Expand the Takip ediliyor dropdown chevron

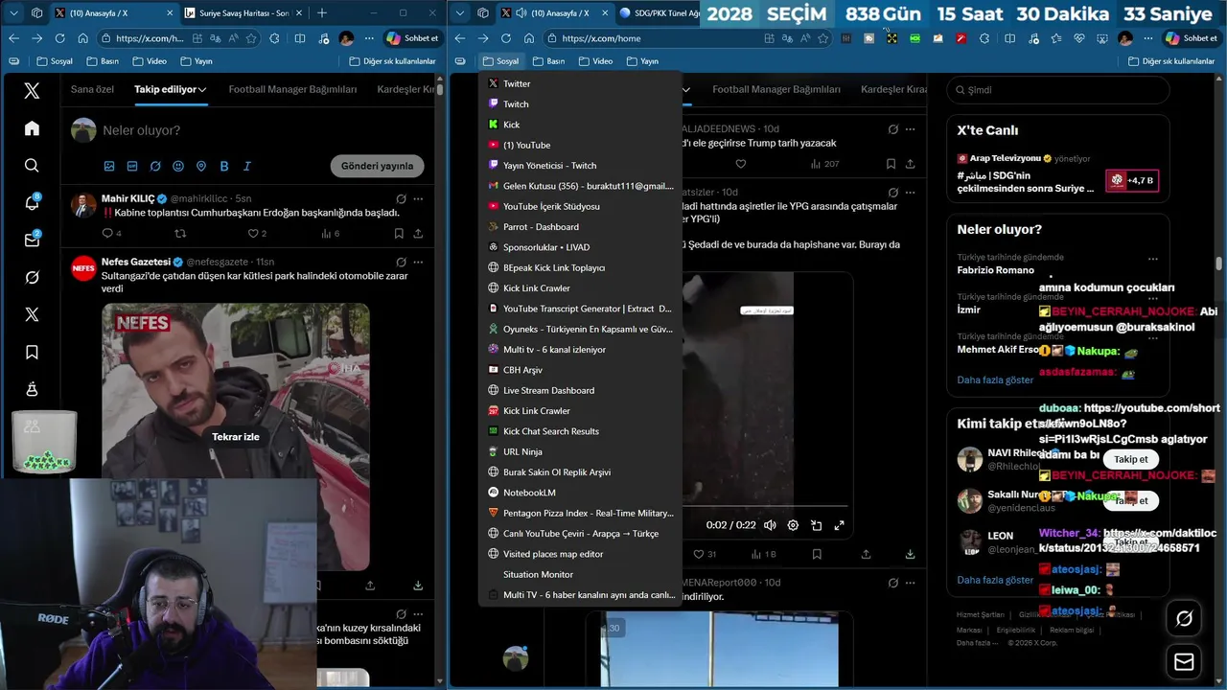tap(203, 89)
